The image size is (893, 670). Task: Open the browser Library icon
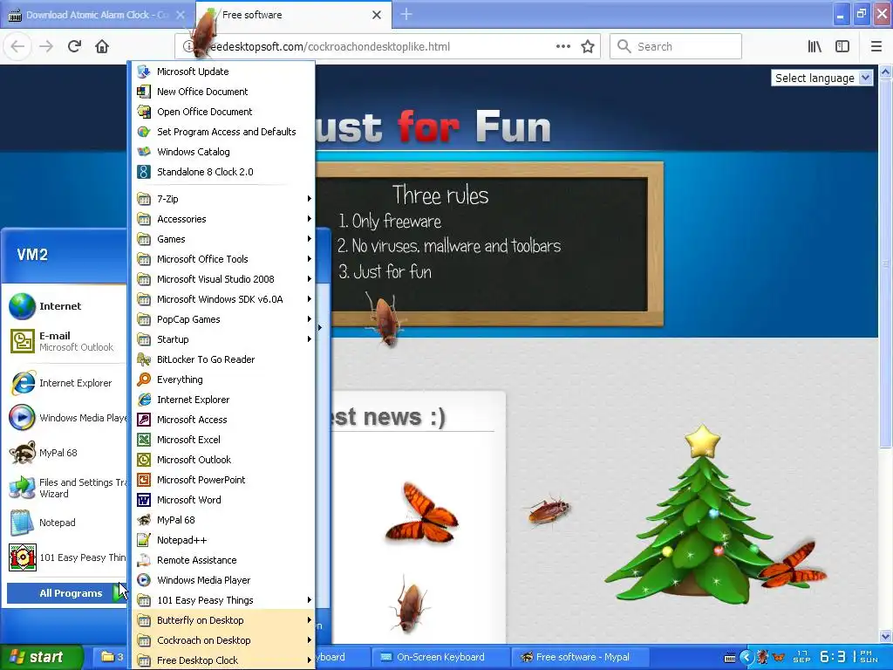(815, 46)
